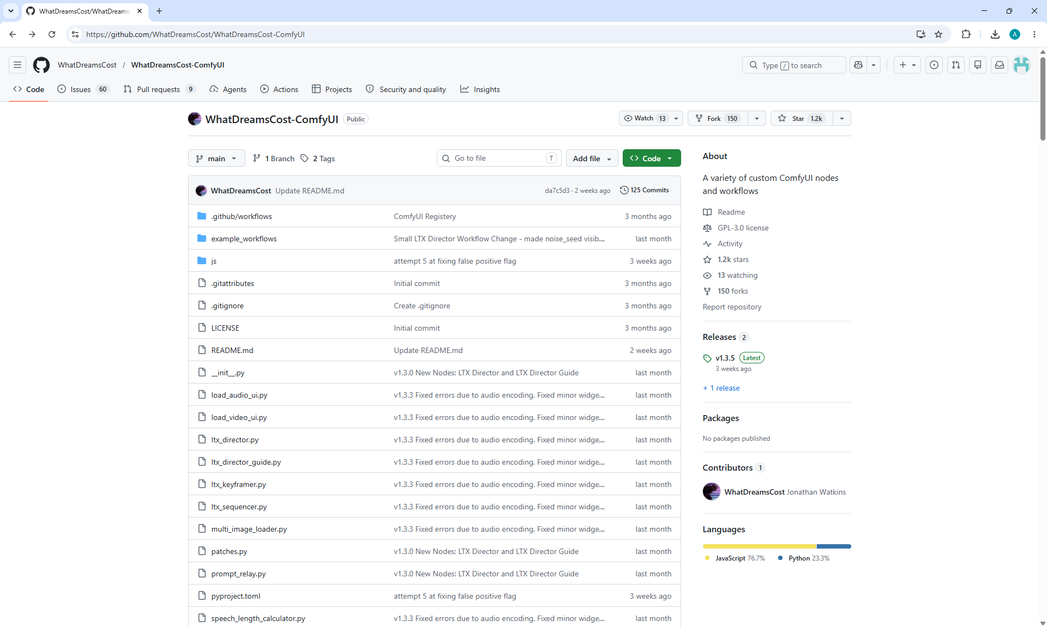The width and height of the screenshot is (1047, 627).
Task: Open the Chrome three-dot menu
Action: coord(1034,34)
